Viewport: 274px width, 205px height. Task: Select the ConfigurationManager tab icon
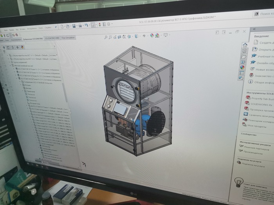click(13, 47)
